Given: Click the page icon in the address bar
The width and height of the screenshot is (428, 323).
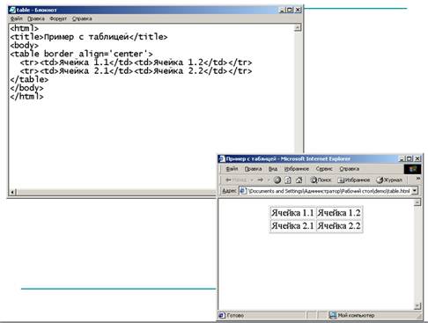Looking at the screenshot, I should point(243,191).
